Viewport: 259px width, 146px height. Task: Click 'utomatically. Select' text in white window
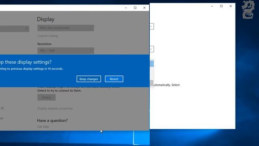click(166, 85)
